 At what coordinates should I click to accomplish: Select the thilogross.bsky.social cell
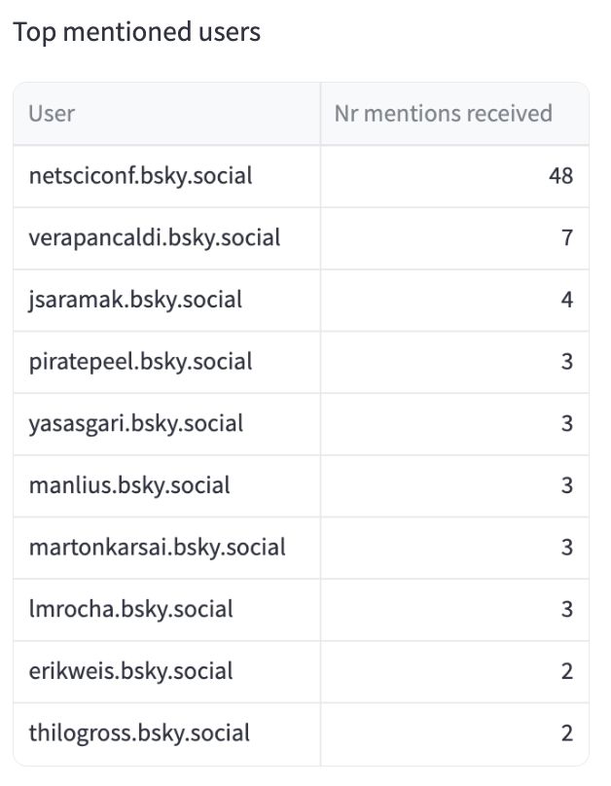point(167,733)
